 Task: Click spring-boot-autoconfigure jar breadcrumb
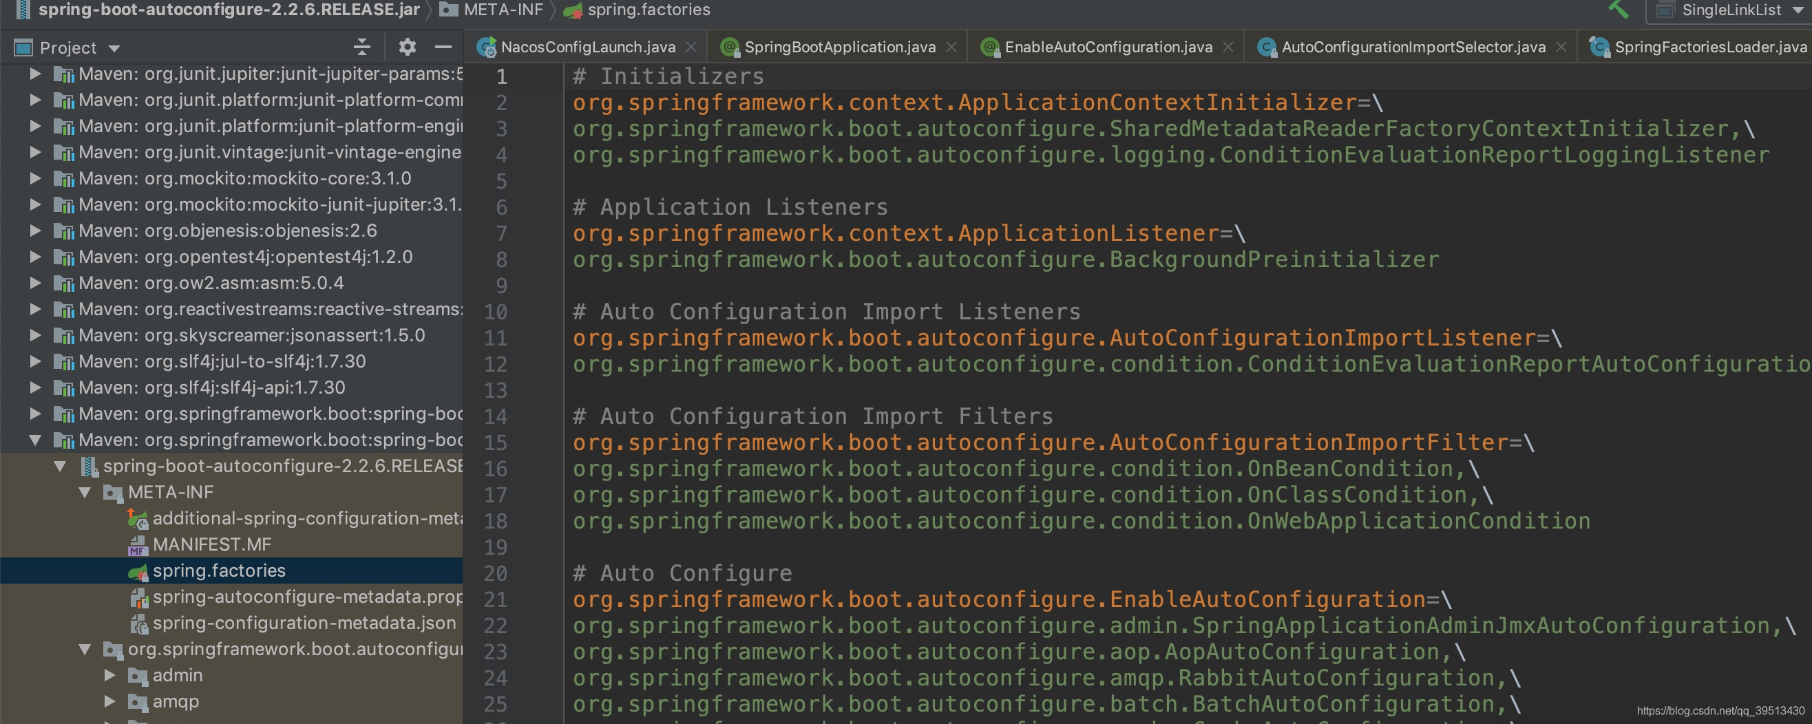[x=218, y=10]
